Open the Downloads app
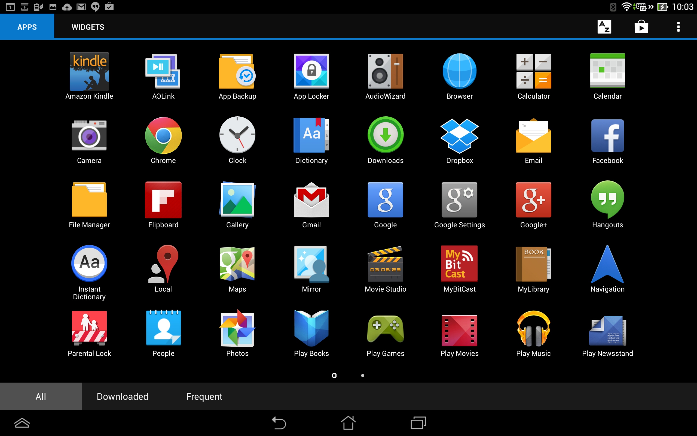The width and height of the screenshot is (697, 436). click(385, 140)
